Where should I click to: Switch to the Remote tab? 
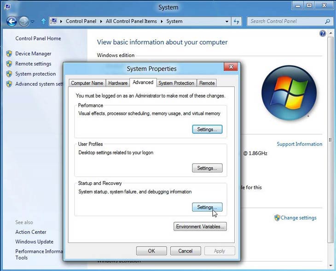tap(207, 83)
